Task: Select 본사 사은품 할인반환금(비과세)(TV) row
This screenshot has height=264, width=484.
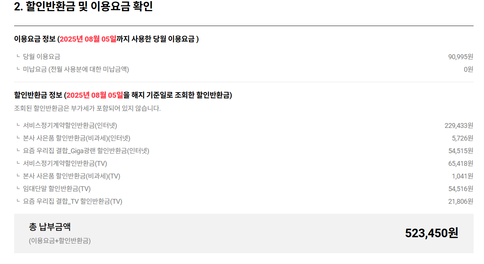Action: click(x=244, y=176)
